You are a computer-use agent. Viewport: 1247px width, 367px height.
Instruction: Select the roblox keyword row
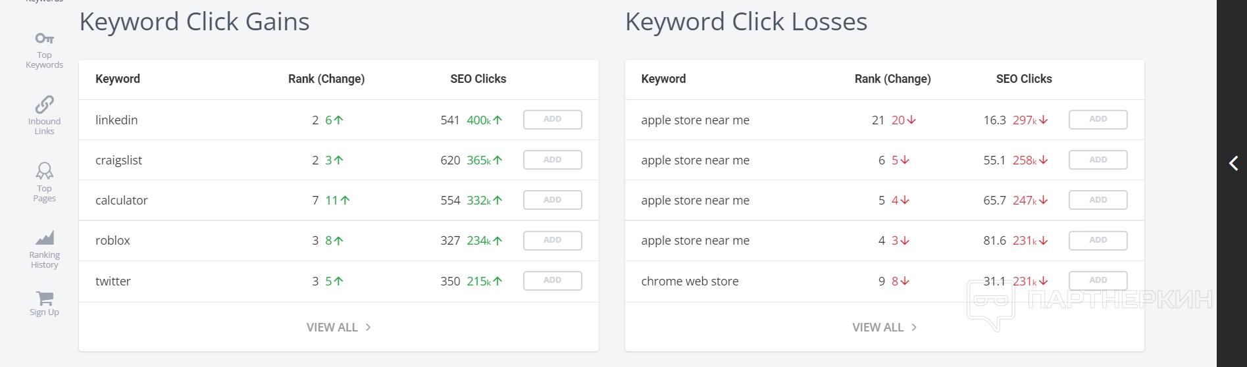(x=113, y=241)
